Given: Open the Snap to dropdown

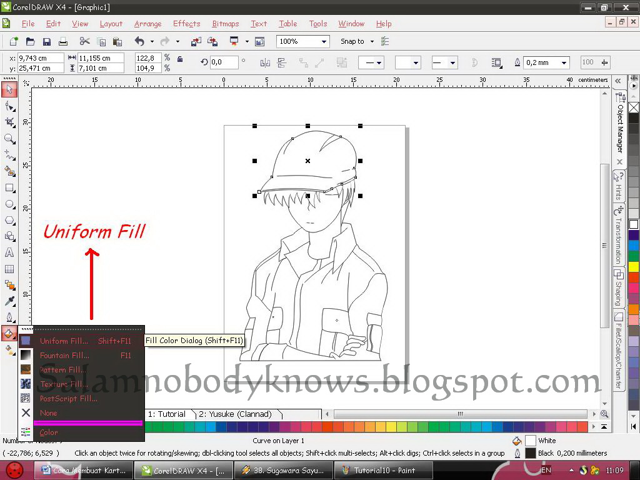Looking at the screenshot, I should pyautogui.click(x=372, y=42).
